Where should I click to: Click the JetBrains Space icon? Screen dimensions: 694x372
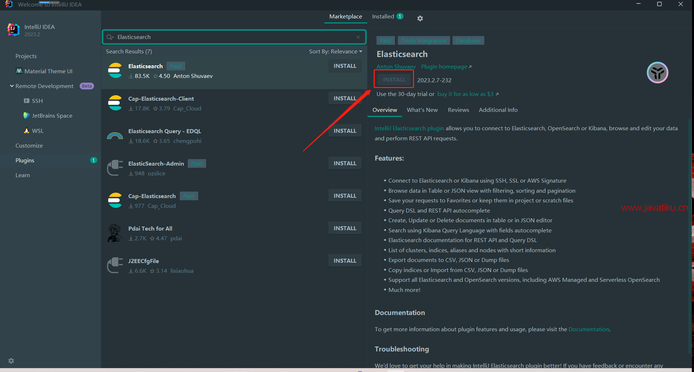pyautogui.click(x=26, y=115)
